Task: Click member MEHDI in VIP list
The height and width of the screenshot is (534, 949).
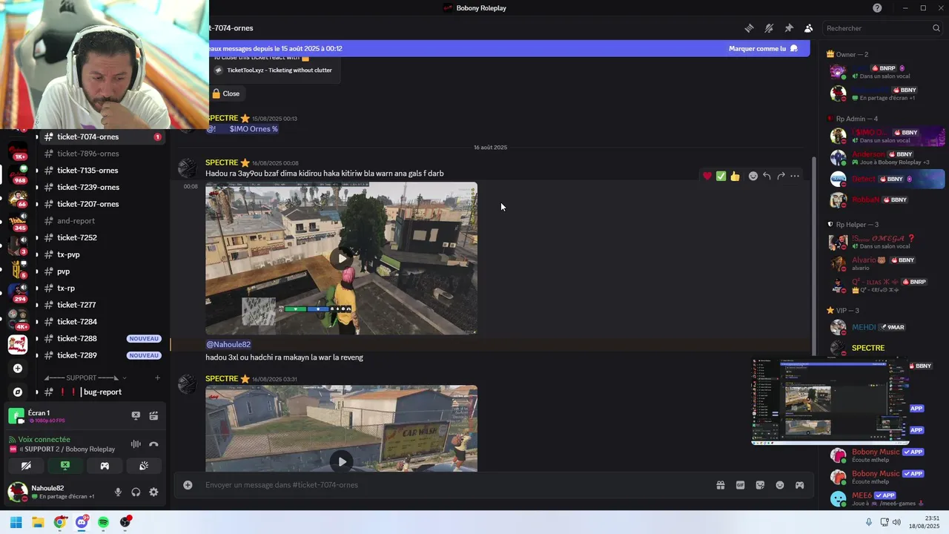Action: point(886,327)
